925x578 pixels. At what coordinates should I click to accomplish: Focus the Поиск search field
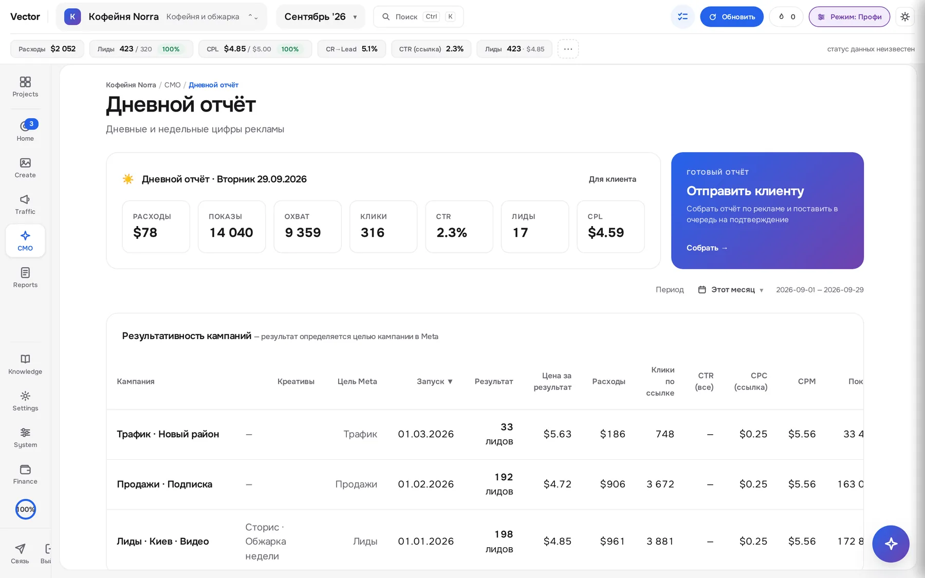[418, 17]
